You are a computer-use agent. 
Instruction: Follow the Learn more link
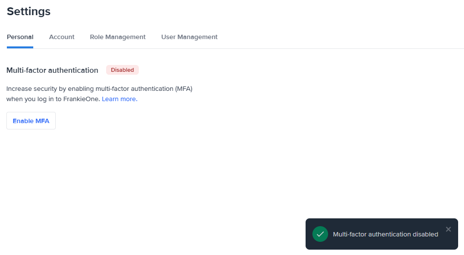point(119,99)
